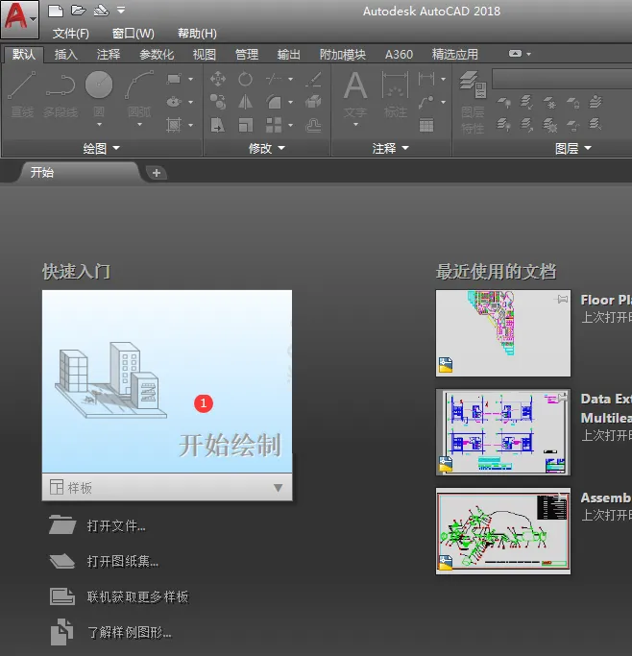Click the 联机获取更多样板 link
The height and width of the screenshot is (656, 632).
138,596
